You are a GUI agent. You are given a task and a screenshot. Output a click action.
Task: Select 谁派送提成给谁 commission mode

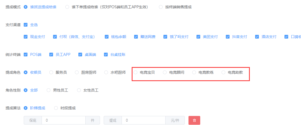(26, 7)
